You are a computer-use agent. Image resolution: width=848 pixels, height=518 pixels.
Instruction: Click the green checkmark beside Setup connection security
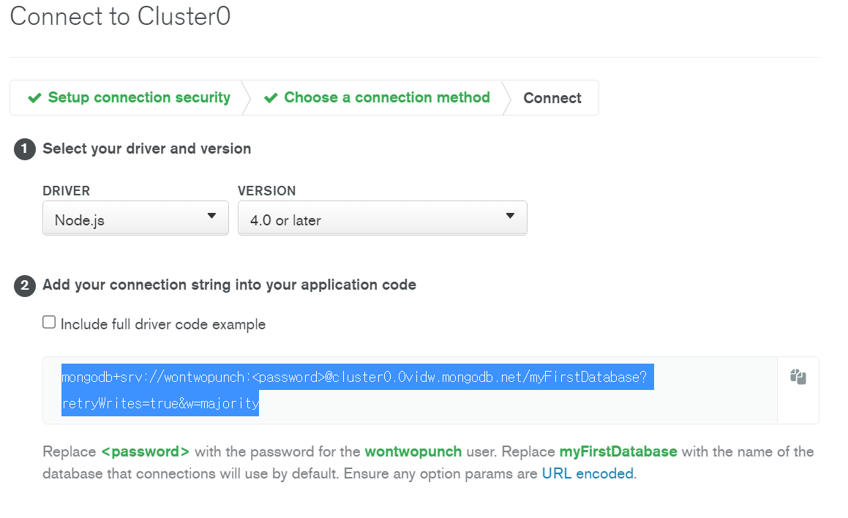[34, 98]
